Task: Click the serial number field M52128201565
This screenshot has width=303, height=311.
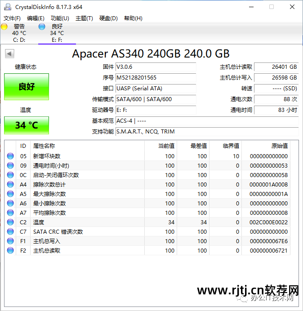Action: point(156,78)
